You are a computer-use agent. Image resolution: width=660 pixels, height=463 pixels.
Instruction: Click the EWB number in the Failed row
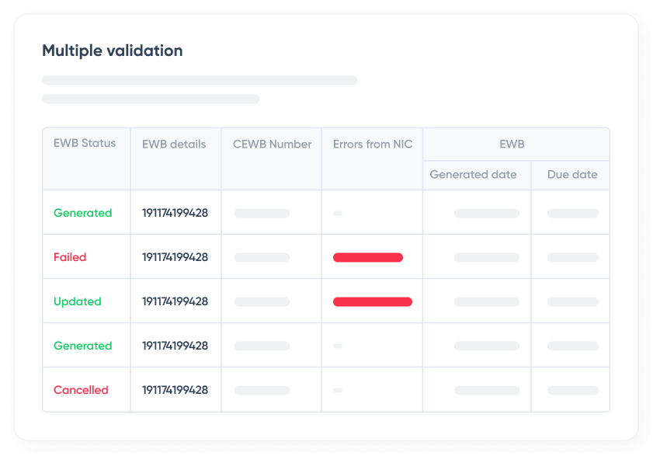pyautogui.click(x=175, y=257)
